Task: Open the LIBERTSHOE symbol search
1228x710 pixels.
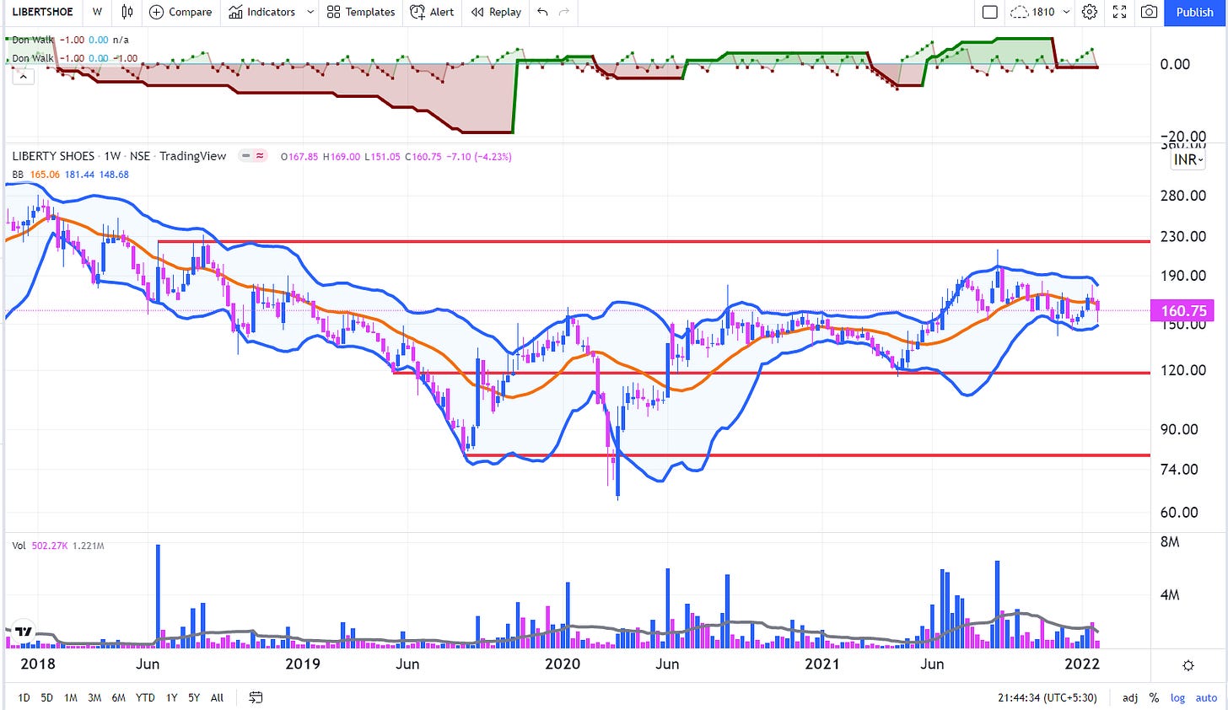Action: [42, 12]
